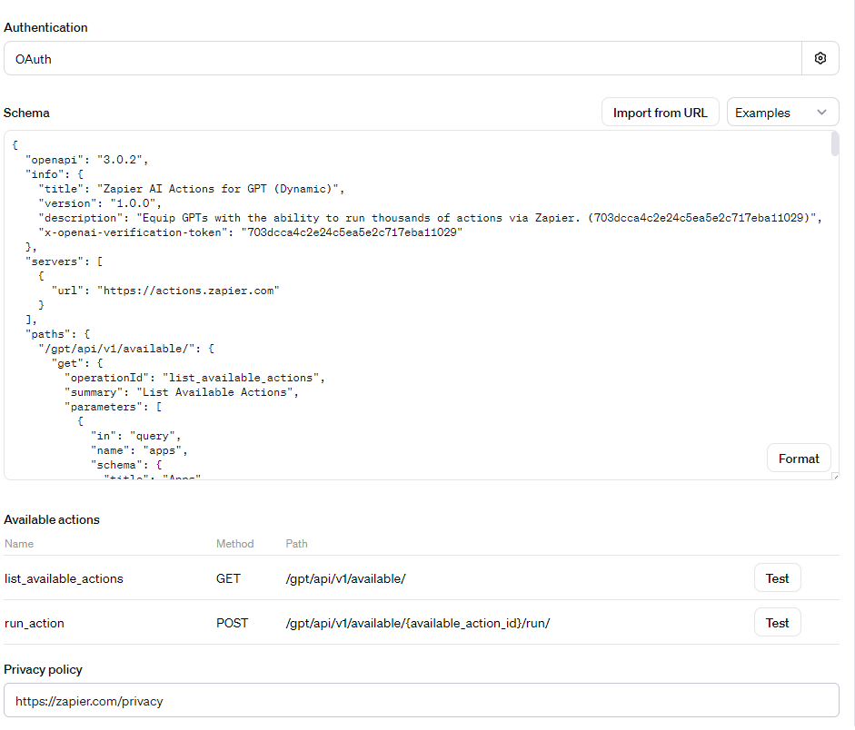Click the "paths": { line

pos(58,334)
